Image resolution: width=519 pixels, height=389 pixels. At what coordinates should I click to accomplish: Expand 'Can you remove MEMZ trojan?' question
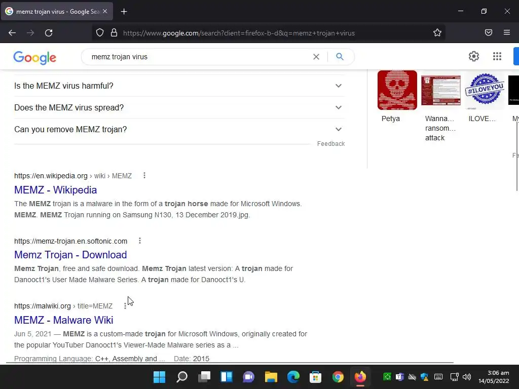pos(179,129)
